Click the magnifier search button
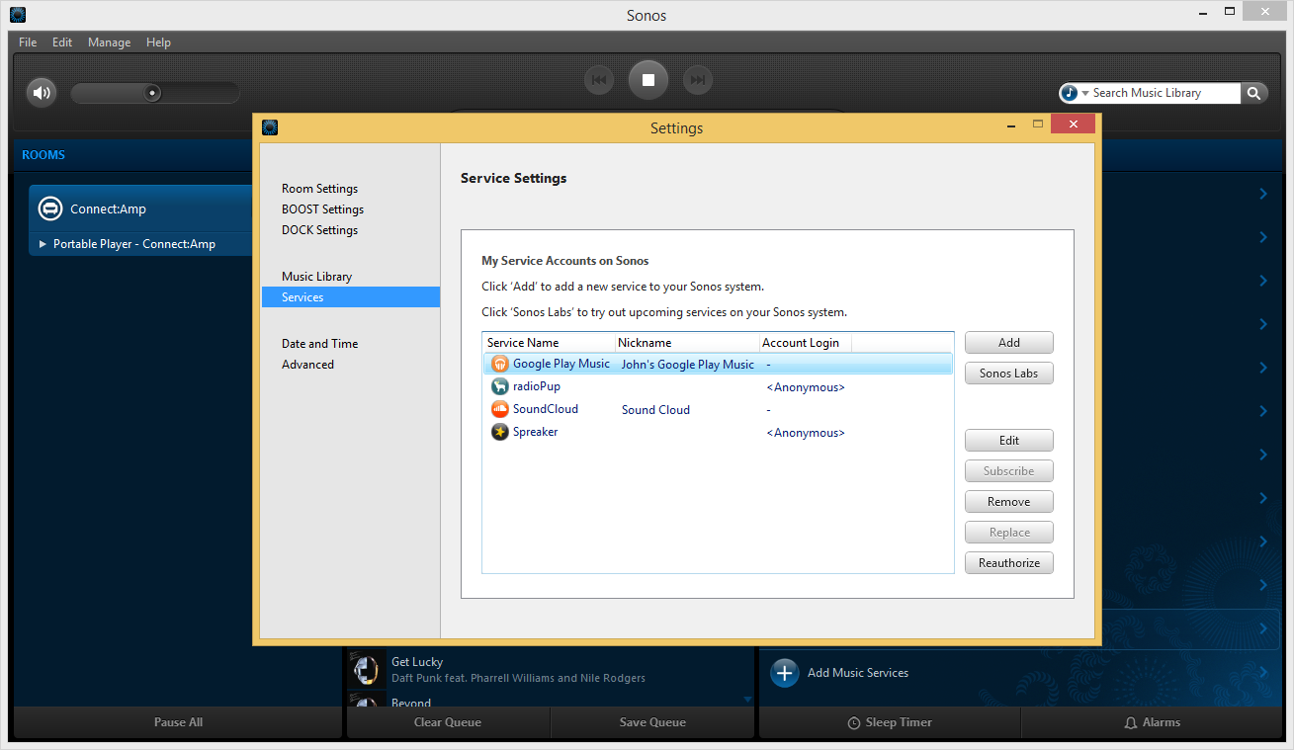 pos(1253,93)
